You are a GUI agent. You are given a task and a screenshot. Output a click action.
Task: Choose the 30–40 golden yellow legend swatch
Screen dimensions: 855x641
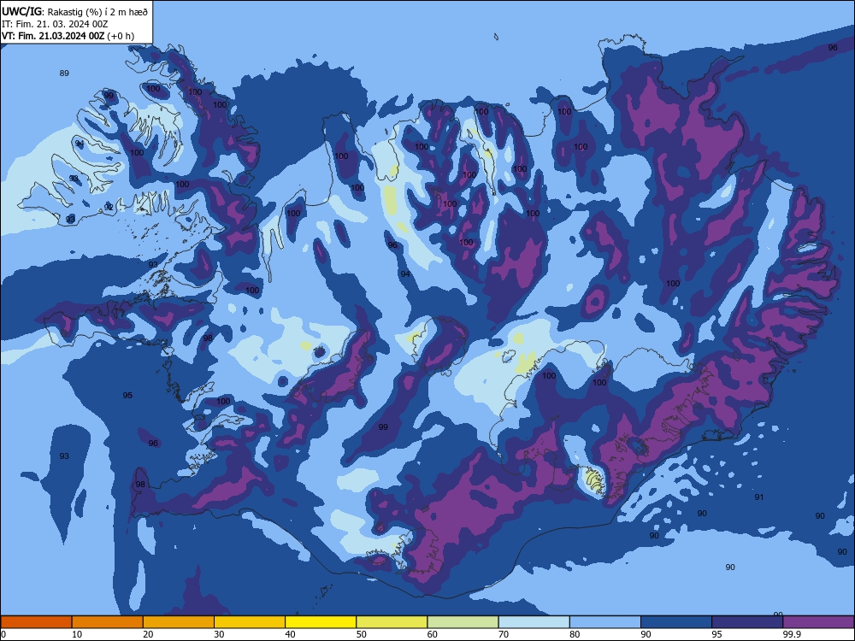250,622
